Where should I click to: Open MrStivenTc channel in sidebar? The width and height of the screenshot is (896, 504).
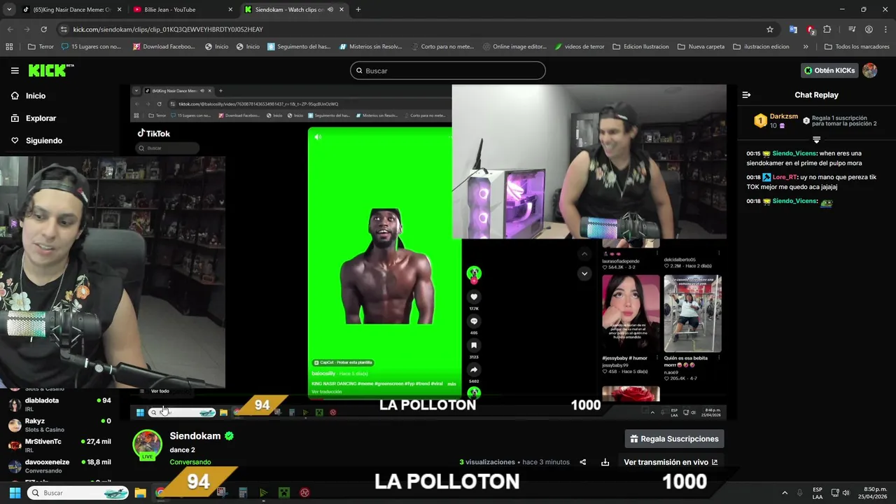59,445
